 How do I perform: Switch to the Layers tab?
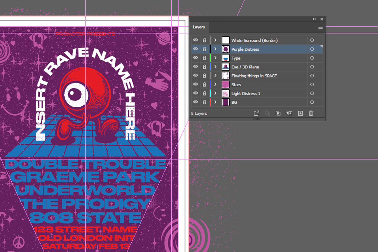[x=199, y=27]
